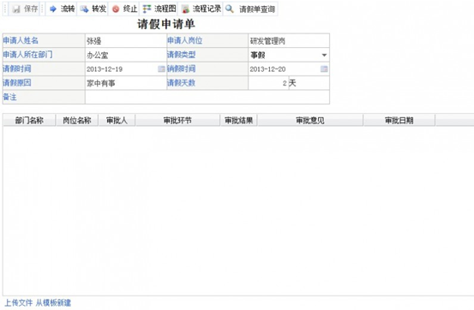Image resolution: width=474 pixels, height=310 pixels.
Task: Click the 请假类型 field label
Action: pos(181,55)
